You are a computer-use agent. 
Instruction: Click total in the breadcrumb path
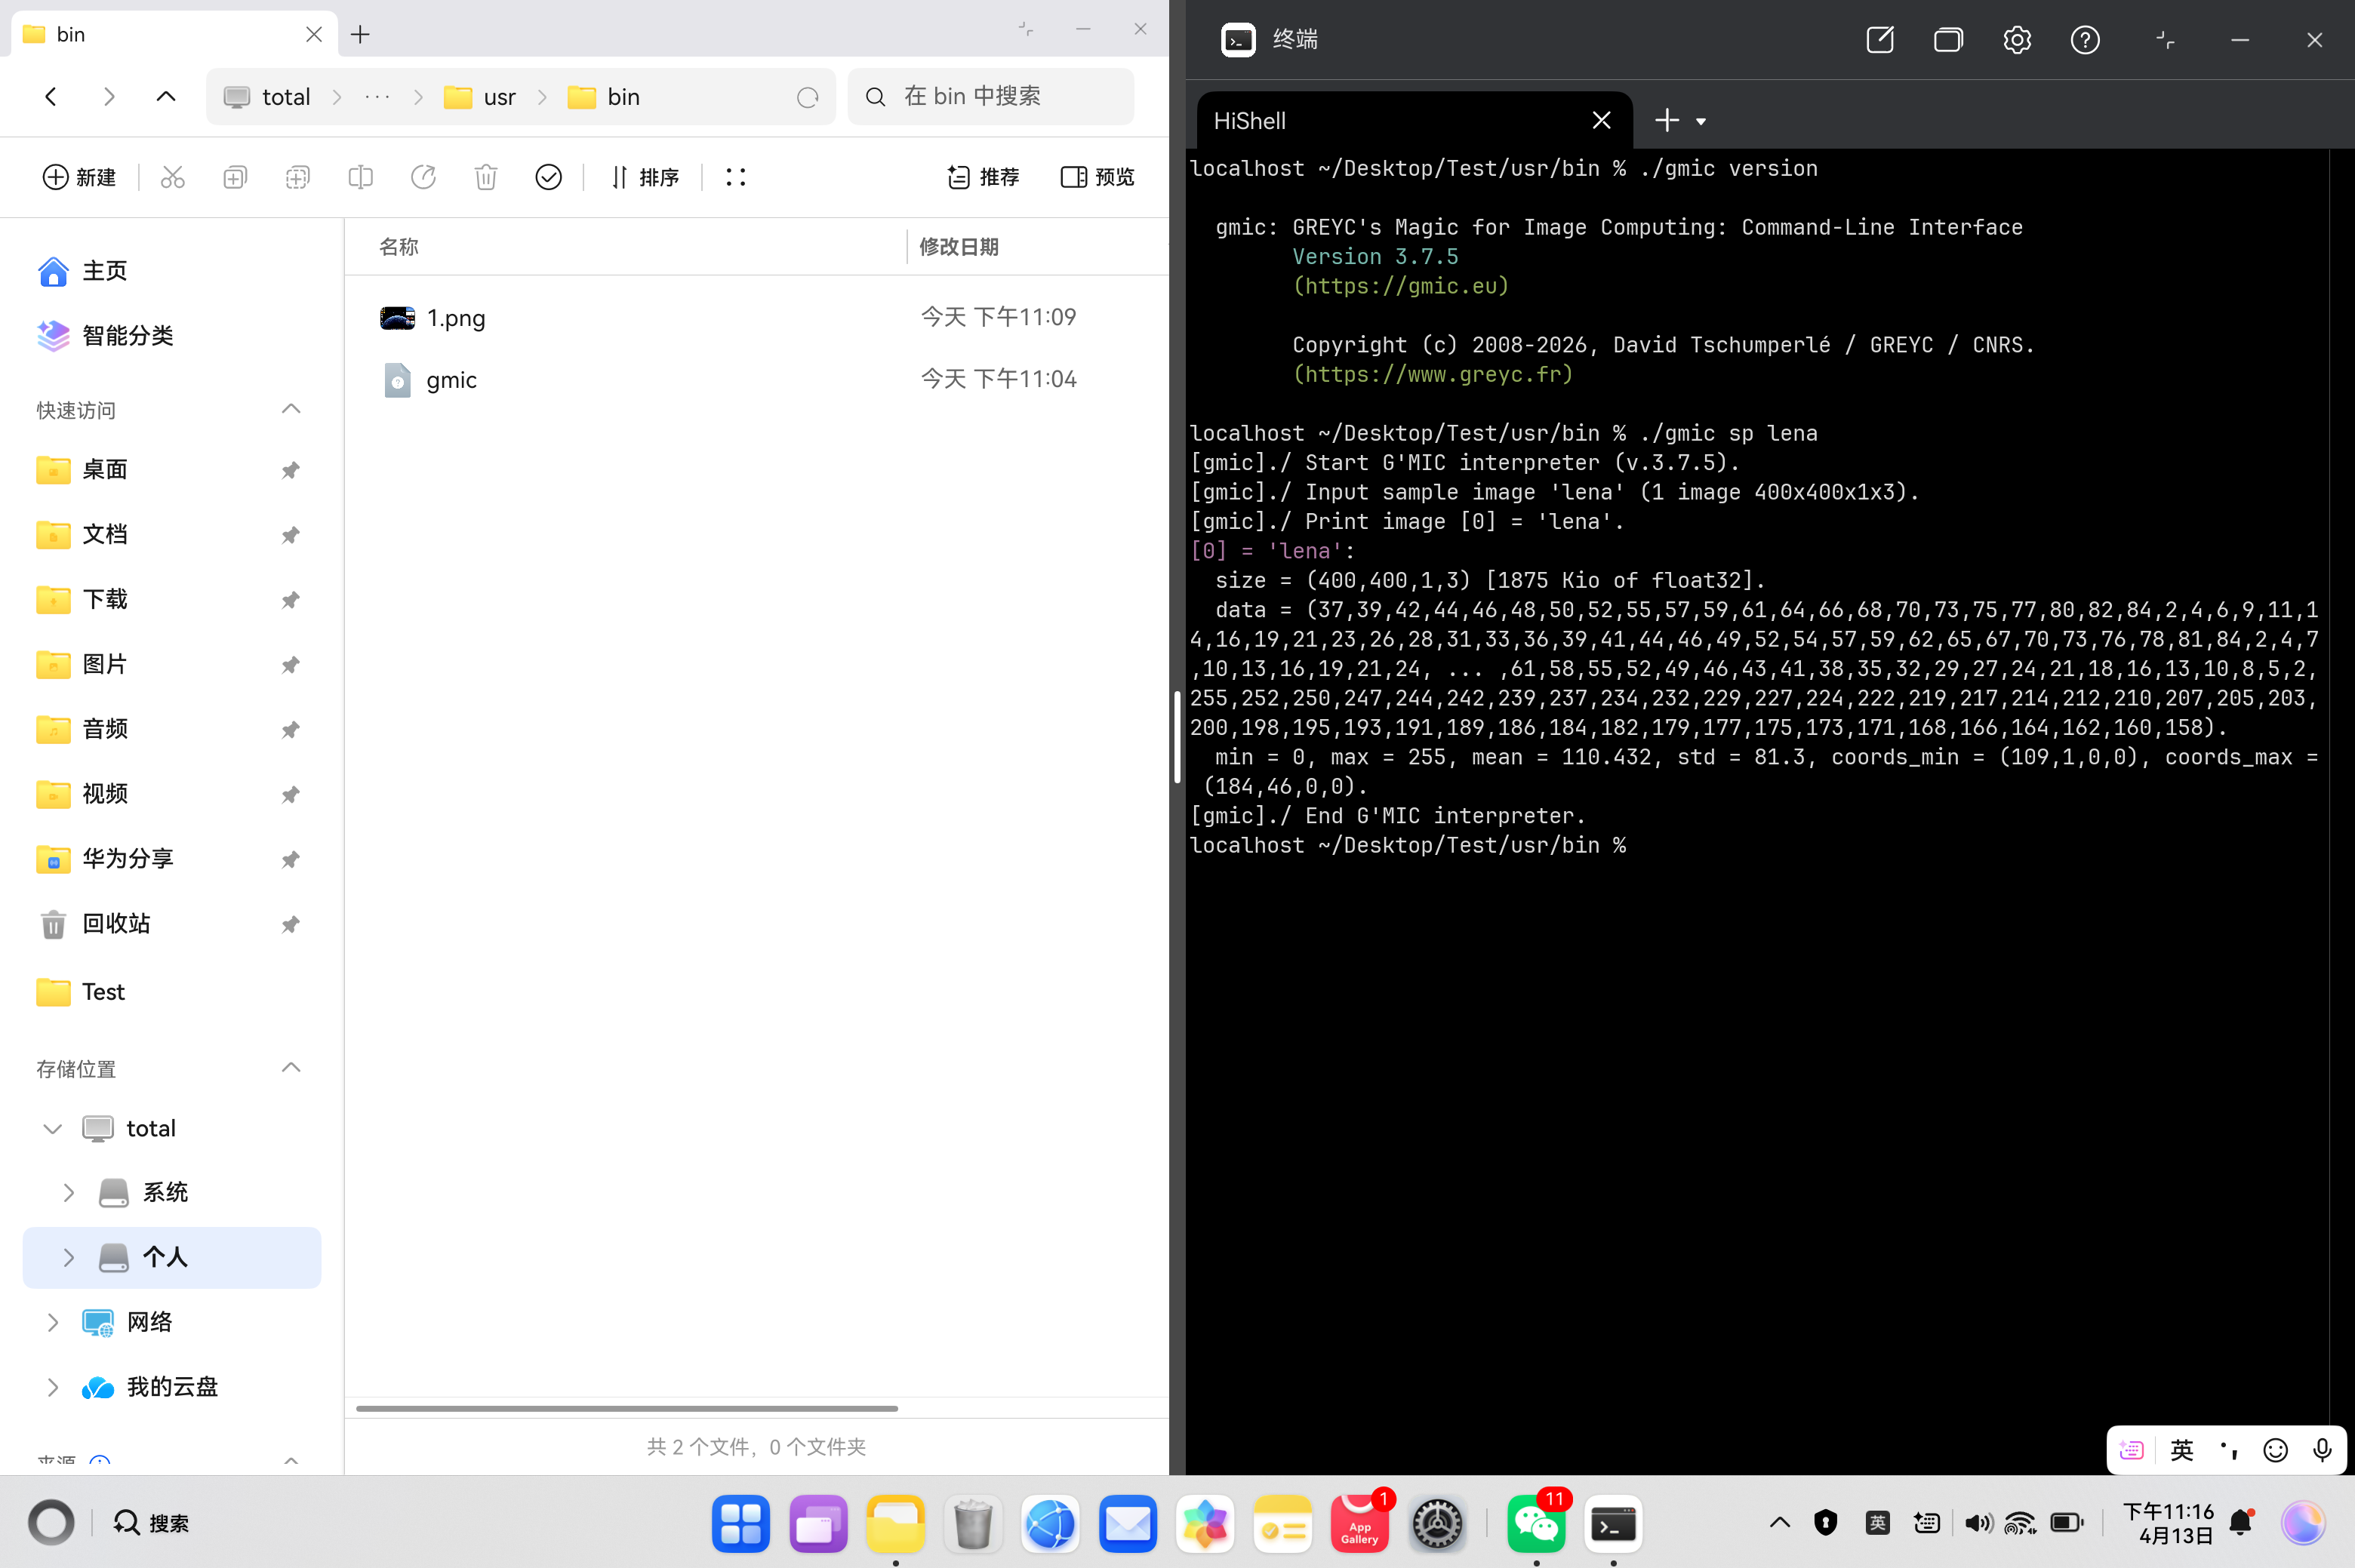click(x=266, y=97)
